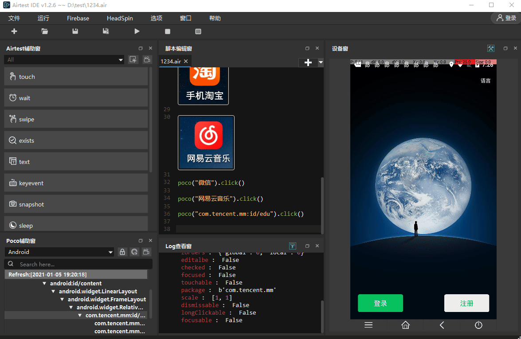Float the Airtest辅助窗 panel

point(141,48)
